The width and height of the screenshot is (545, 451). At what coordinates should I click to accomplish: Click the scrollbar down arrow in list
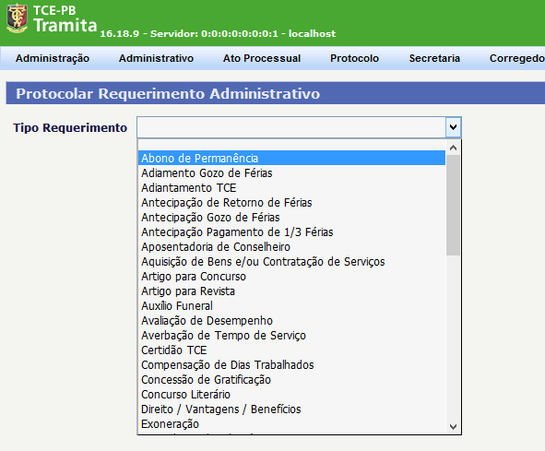click(453, 427)
